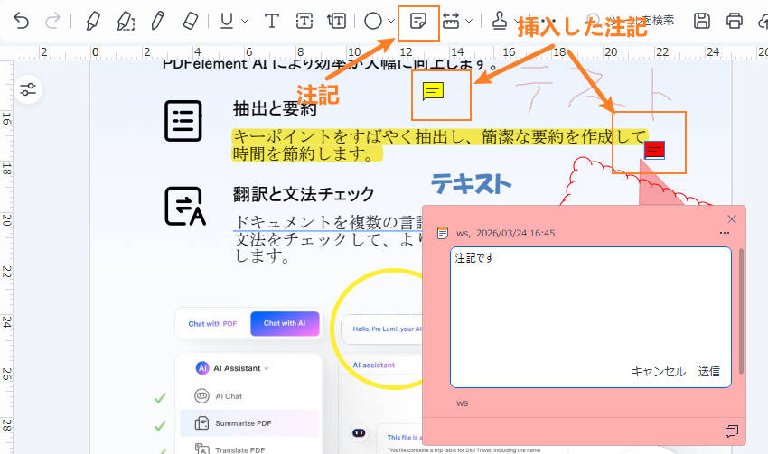
Task: Select the red note on the page
Action: [654, 150]
